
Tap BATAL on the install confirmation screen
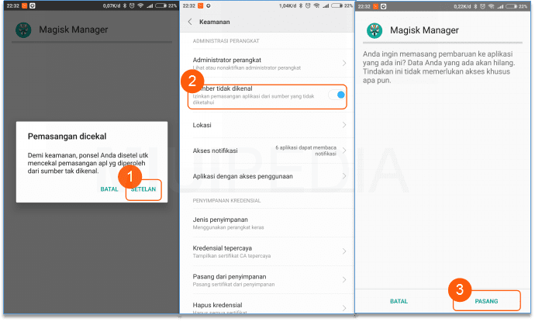[x=399, y=301]
